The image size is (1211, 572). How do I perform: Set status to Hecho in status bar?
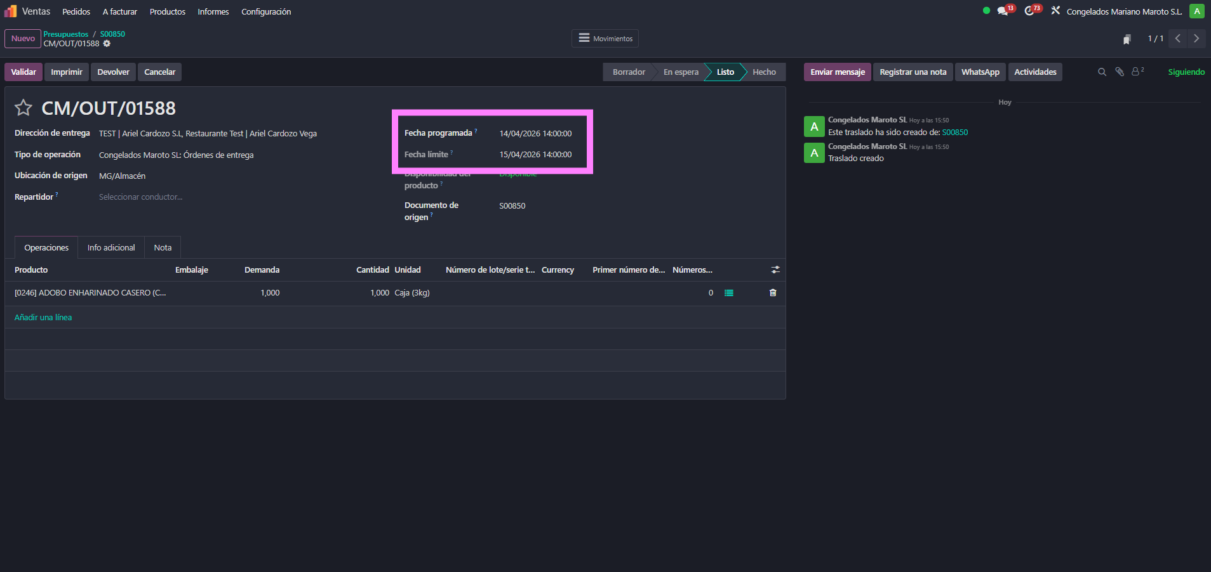764,72
